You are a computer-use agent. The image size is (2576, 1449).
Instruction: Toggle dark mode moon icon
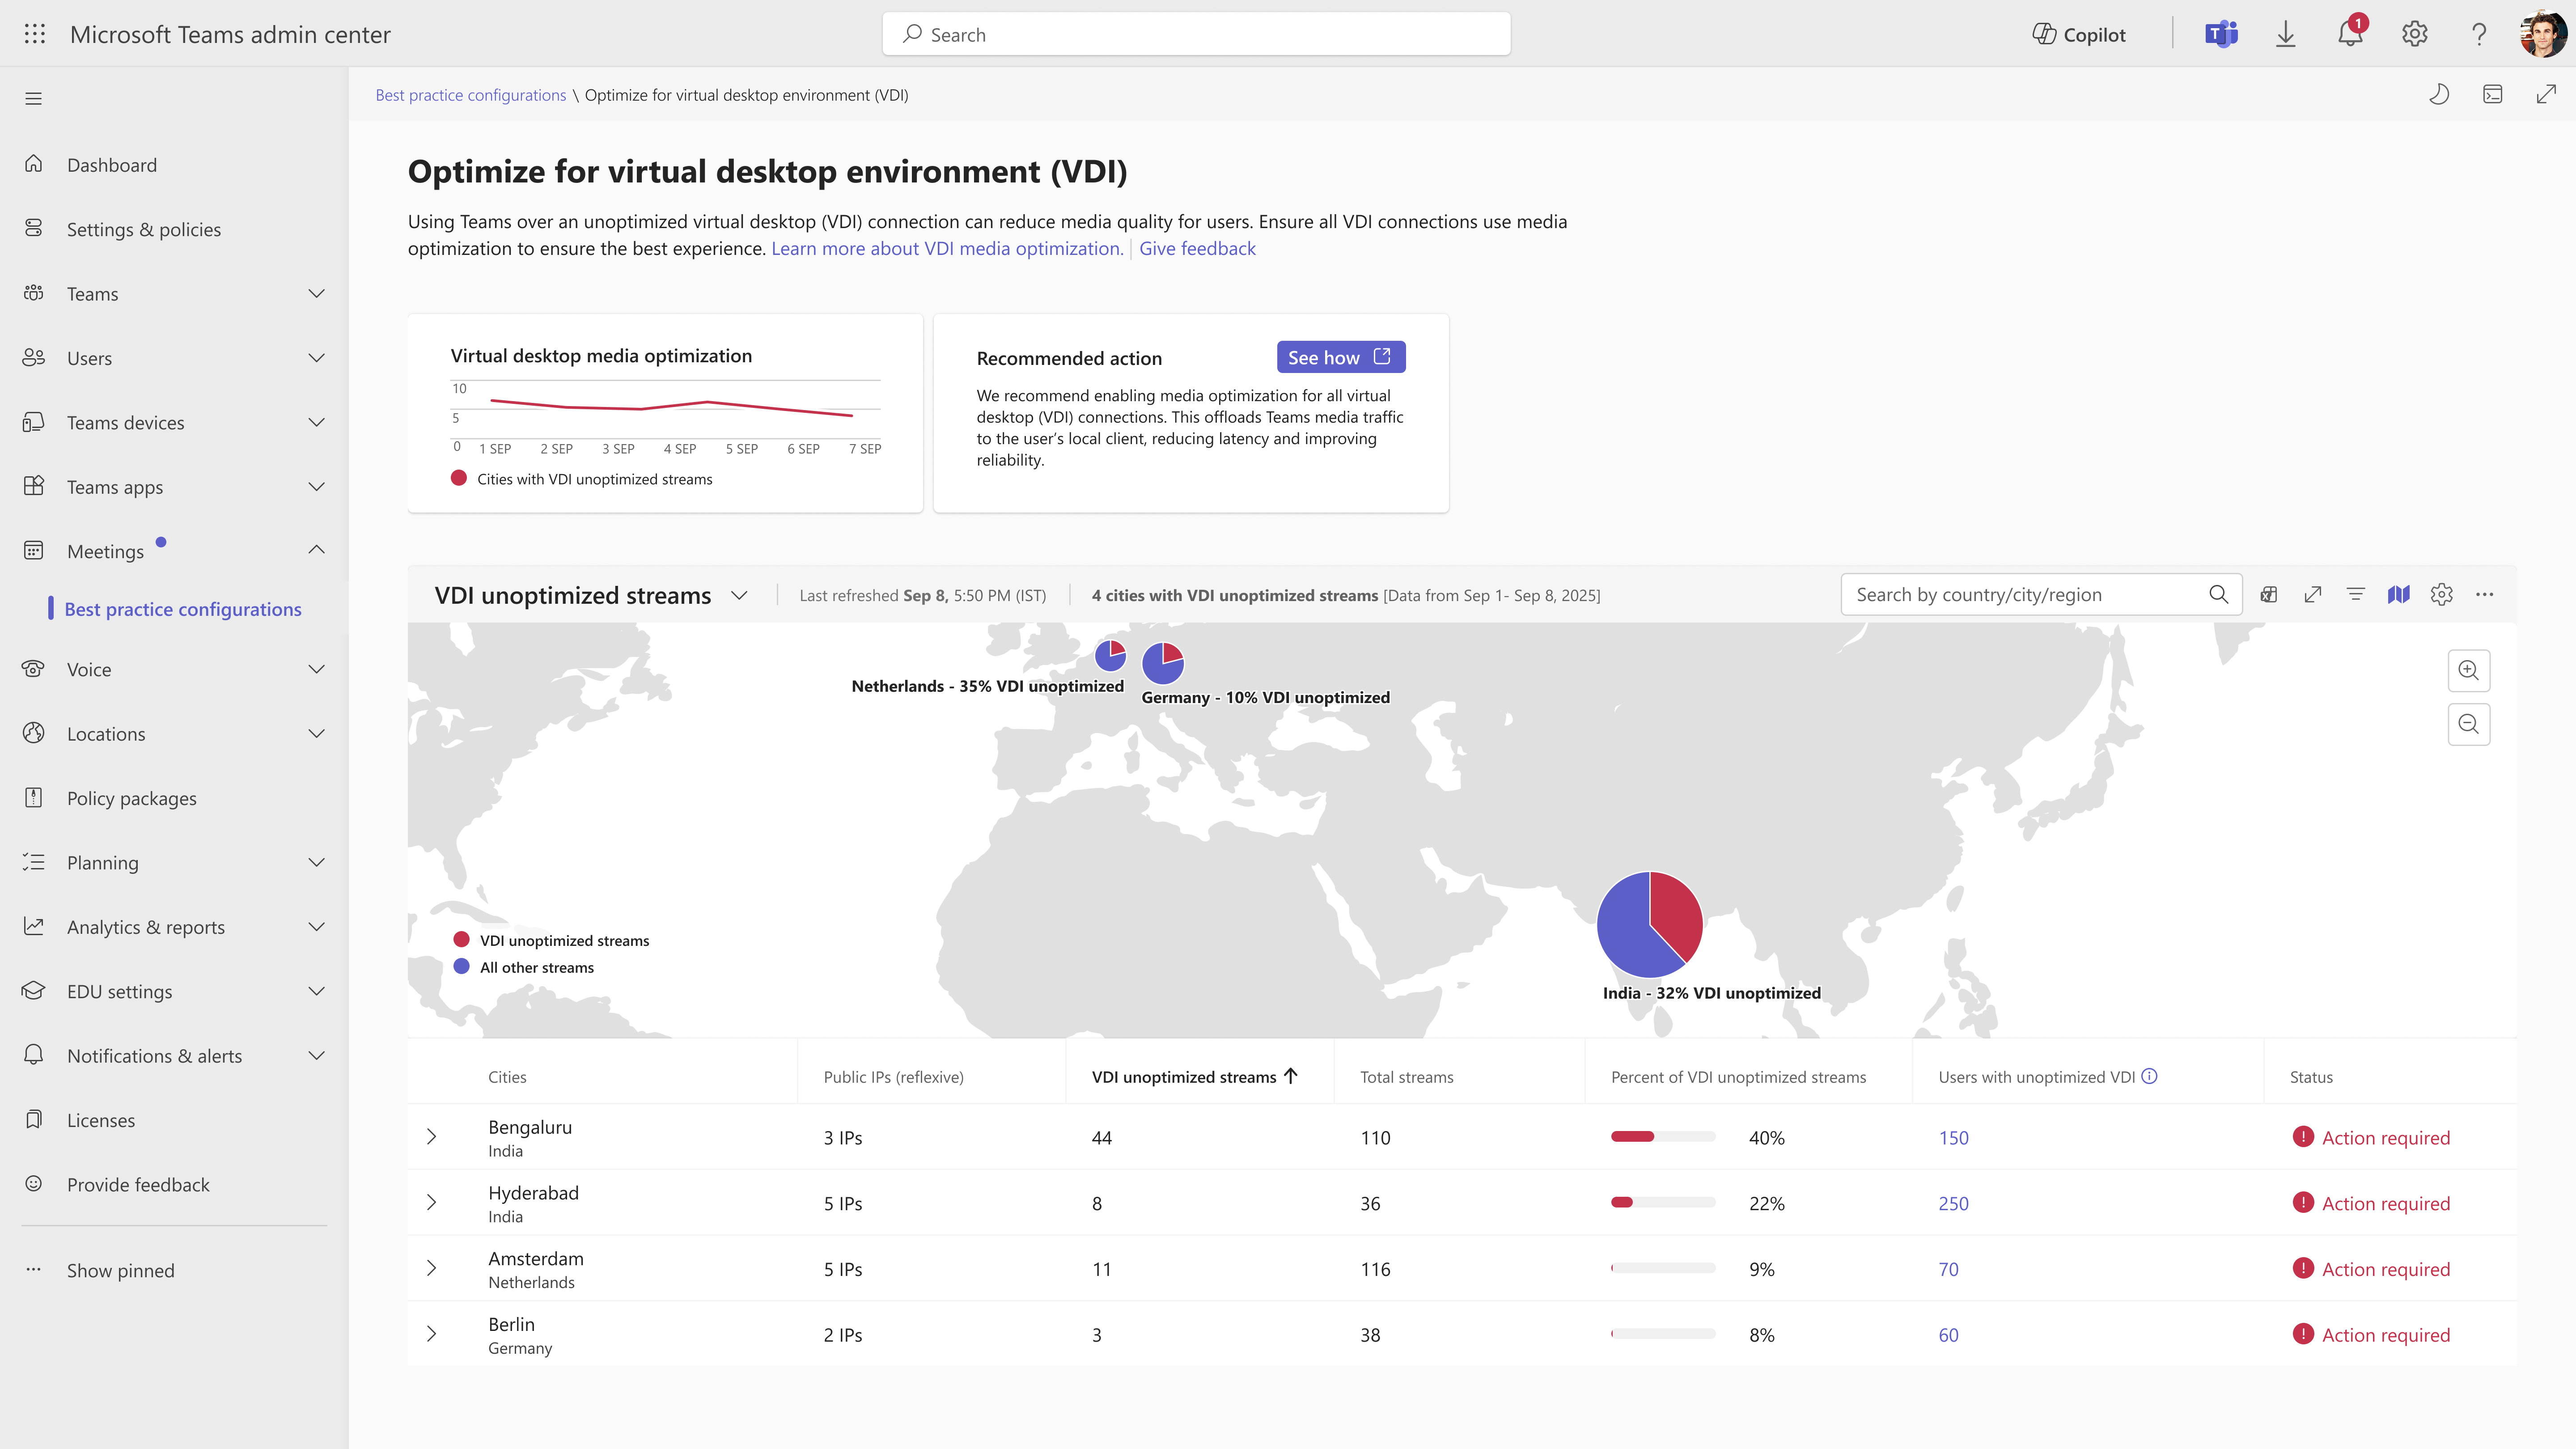[x=2439, y=95]
